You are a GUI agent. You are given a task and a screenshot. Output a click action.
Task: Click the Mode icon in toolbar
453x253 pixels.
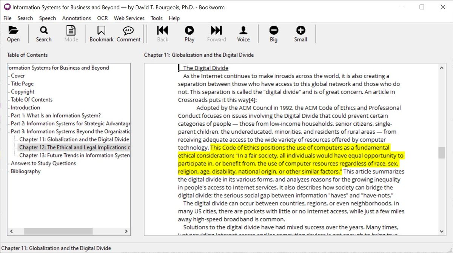(x=71, y=33)
